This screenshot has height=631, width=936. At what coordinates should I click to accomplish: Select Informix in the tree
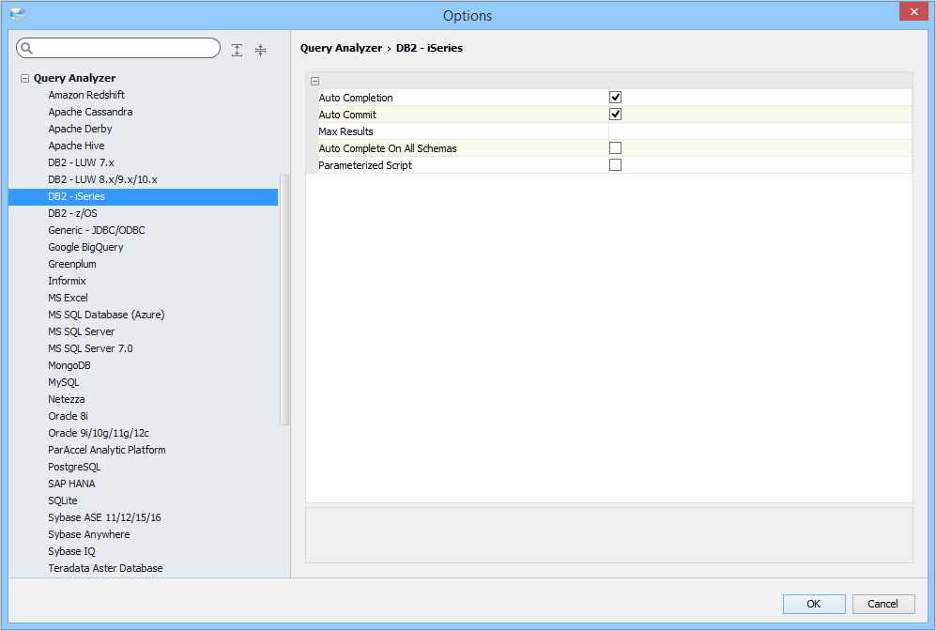coord(67,281)
